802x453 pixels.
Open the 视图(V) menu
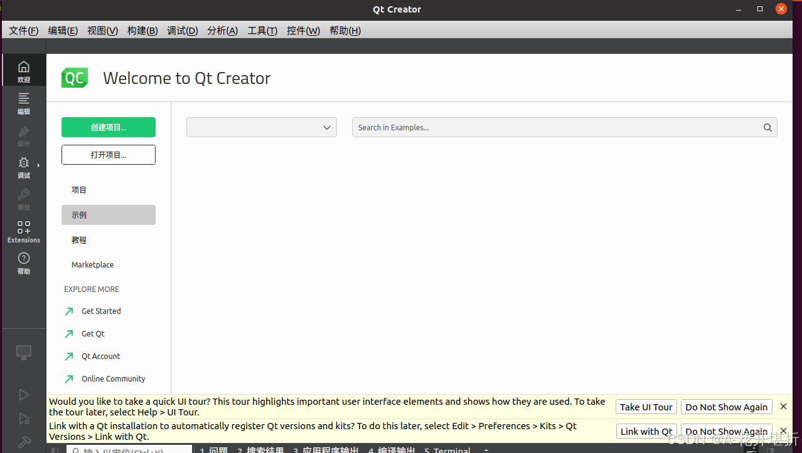coord(102,31)
